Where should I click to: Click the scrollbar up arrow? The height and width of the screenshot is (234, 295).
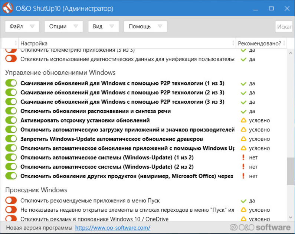pyautogui.click(x=291, y=53)
